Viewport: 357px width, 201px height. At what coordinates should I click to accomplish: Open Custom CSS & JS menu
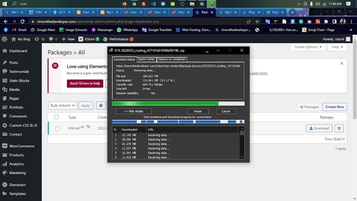click(20, 125)
